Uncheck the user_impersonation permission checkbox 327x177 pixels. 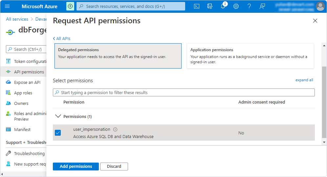tap(58, 133)
